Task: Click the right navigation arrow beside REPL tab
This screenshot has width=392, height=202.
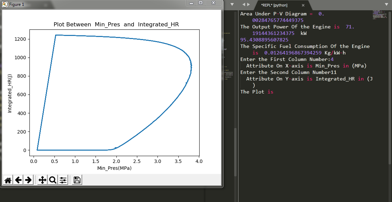Action: [250, 4]
